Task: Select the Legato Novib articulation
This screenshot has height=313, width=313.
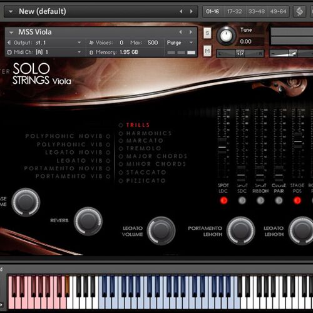Action: click(78, 152)
